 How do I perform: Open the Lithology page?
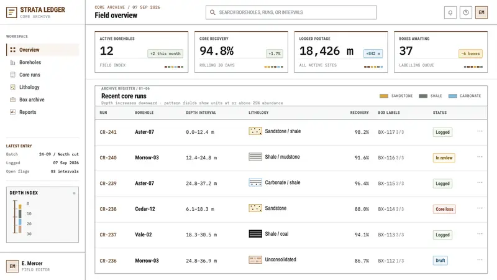[x=42, y=87]
